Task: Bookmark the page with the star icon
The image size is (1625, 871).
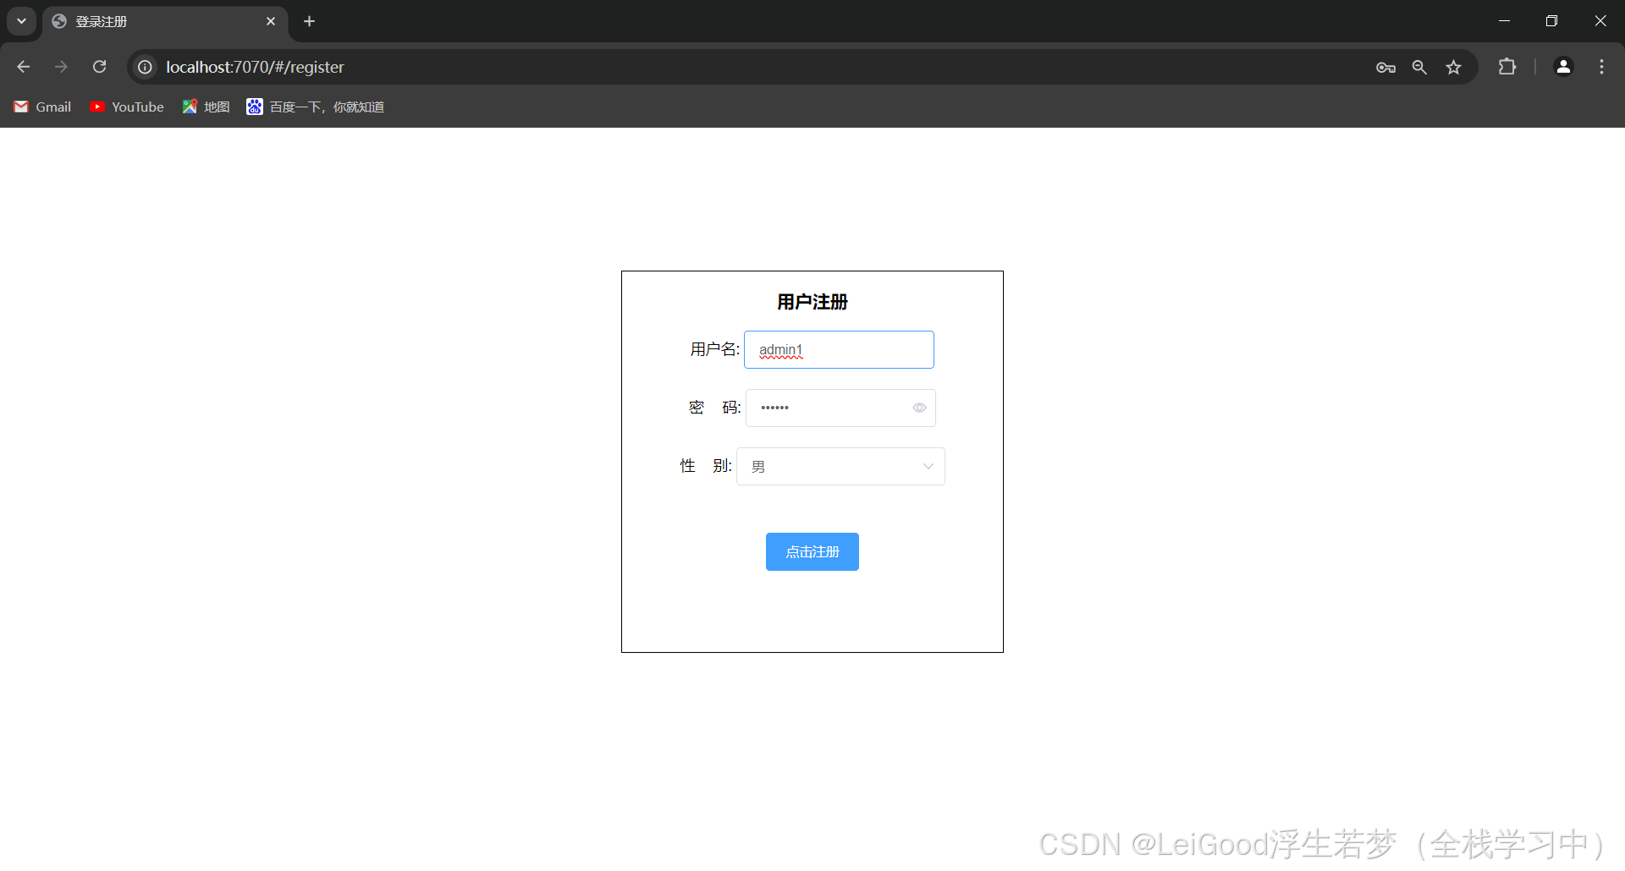Action: 1454,67
